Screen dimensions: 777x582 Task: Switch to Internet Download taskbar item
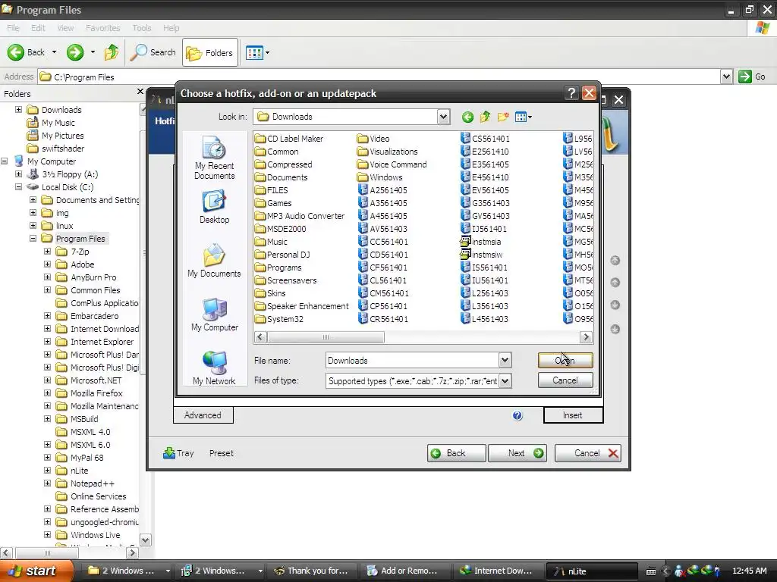coord(496,571)
